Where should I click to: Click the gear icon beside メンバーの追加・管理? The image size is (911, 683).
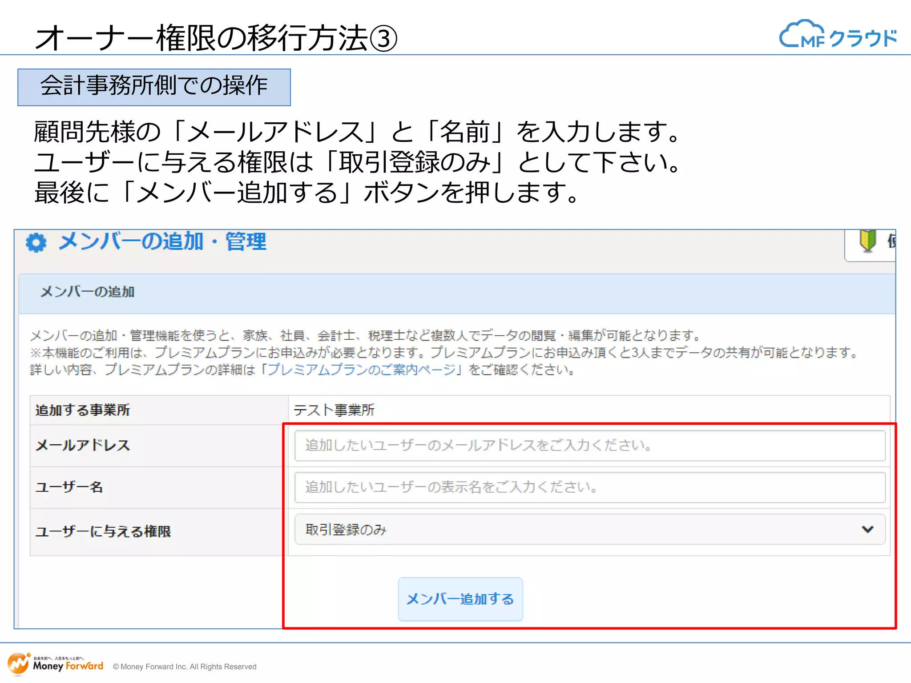[36, 243]
